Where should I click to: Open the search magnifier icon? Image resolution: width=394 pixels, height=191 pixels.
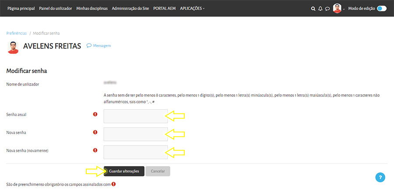coord(313,8)
